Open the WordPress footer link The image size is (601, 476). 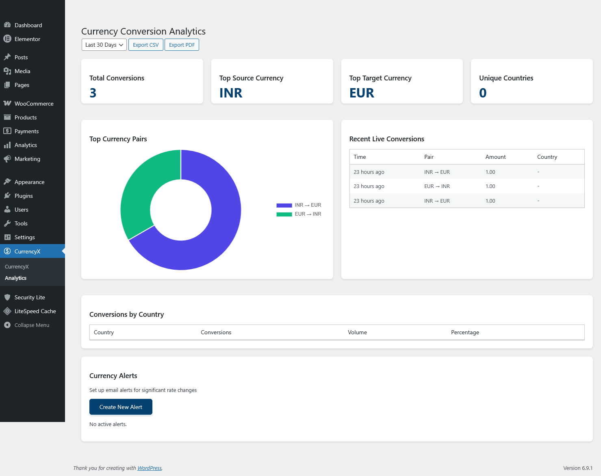click(x=149, y=468)
